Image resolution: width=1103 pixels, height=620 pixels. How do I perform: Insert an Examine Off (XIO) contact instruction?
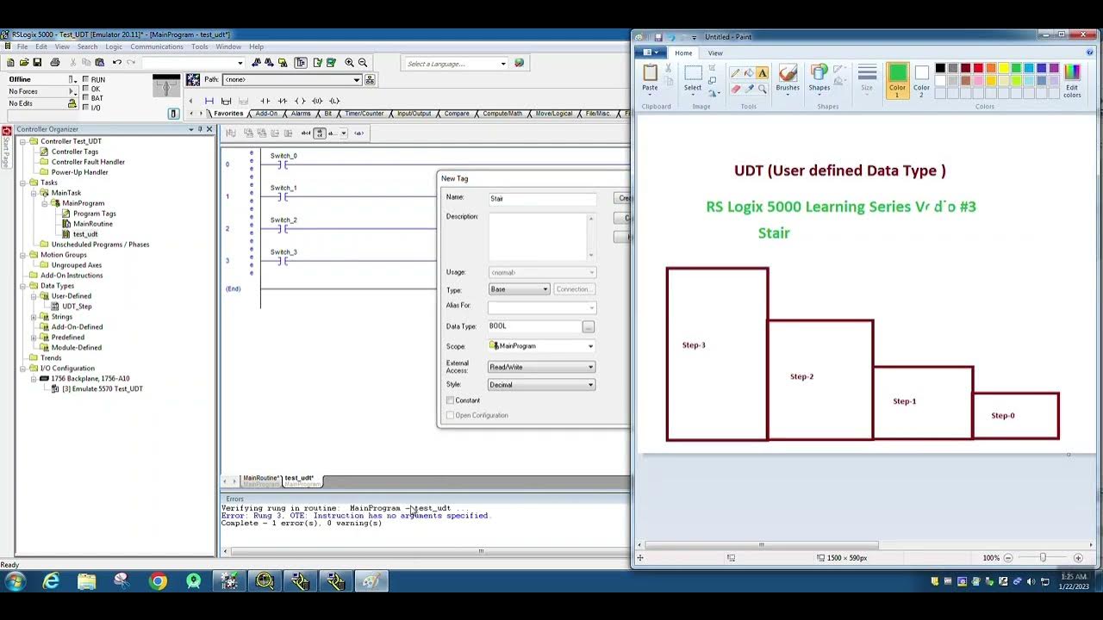click(283, 101)
